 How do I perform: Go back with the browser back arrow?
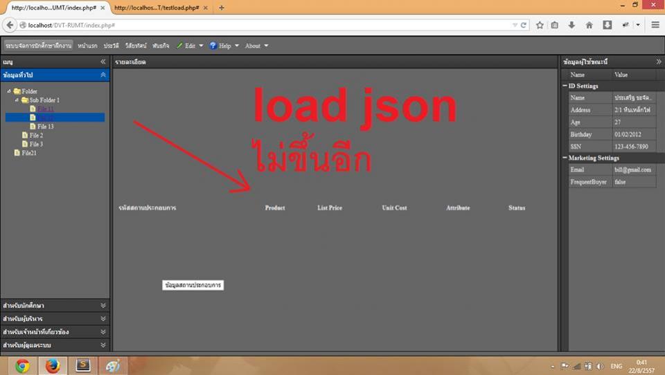[x=10, y=25]
